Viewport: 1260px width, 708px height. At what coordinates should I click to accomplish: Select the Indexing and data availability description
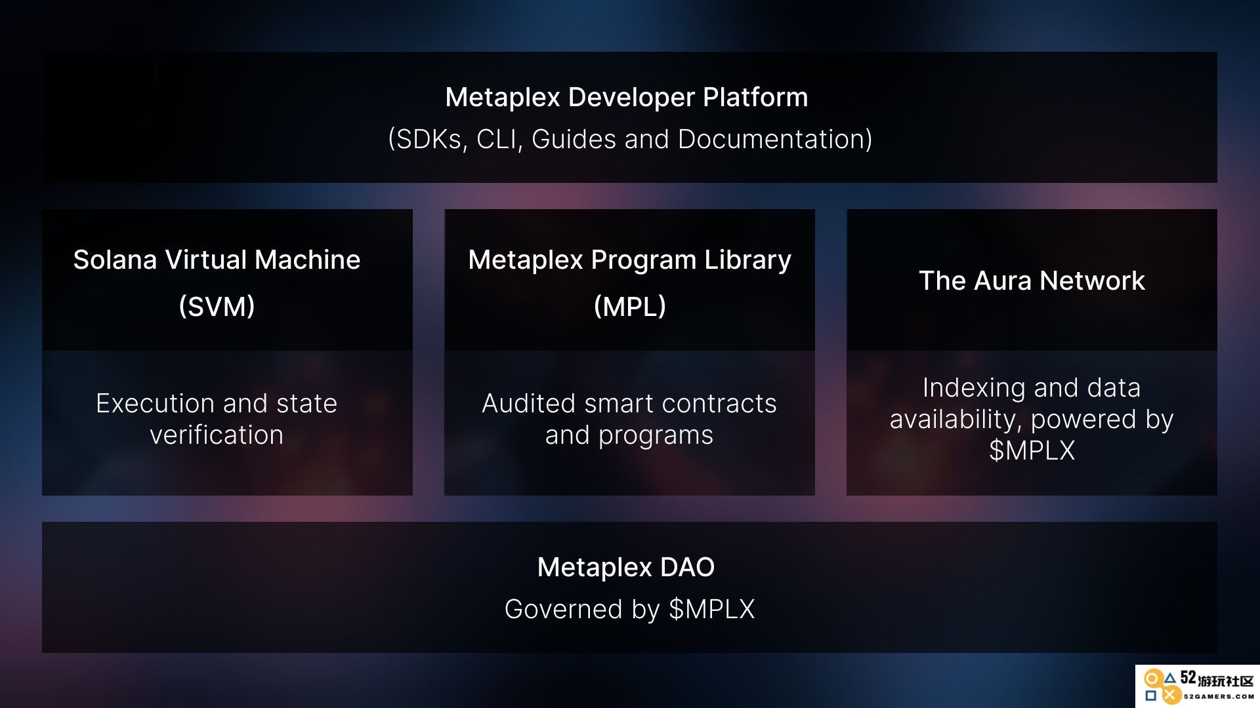1032,419
